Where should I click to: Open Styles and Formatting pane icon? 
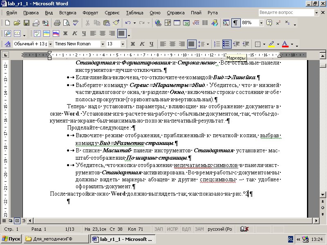coord(8,44)
